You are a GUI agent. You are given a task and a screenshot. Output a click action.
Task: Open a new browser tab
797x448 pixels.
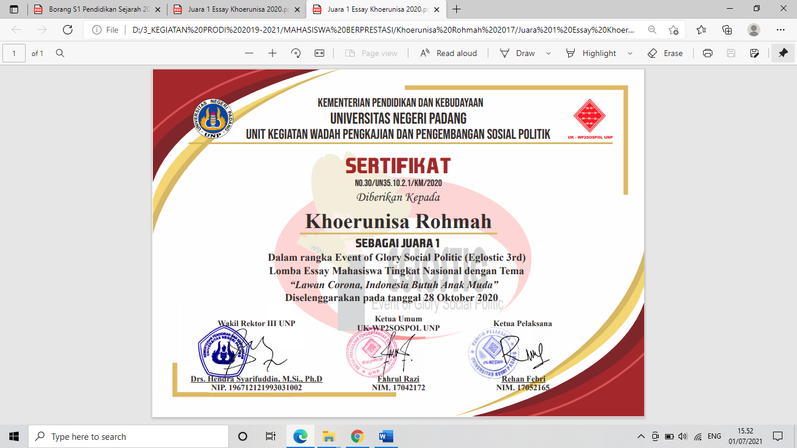coord(457,9)
